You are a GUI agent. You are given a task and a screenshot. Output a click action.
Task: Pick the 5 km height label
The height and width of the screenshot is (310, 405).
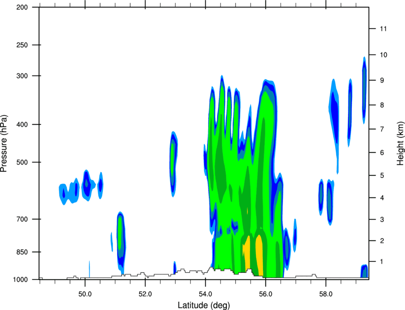tap(382, 176)
